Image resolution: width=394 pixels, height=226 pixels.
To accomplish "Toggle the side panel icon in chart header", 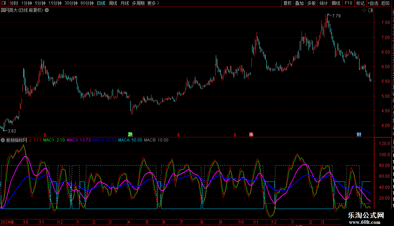I will point(371,10).
